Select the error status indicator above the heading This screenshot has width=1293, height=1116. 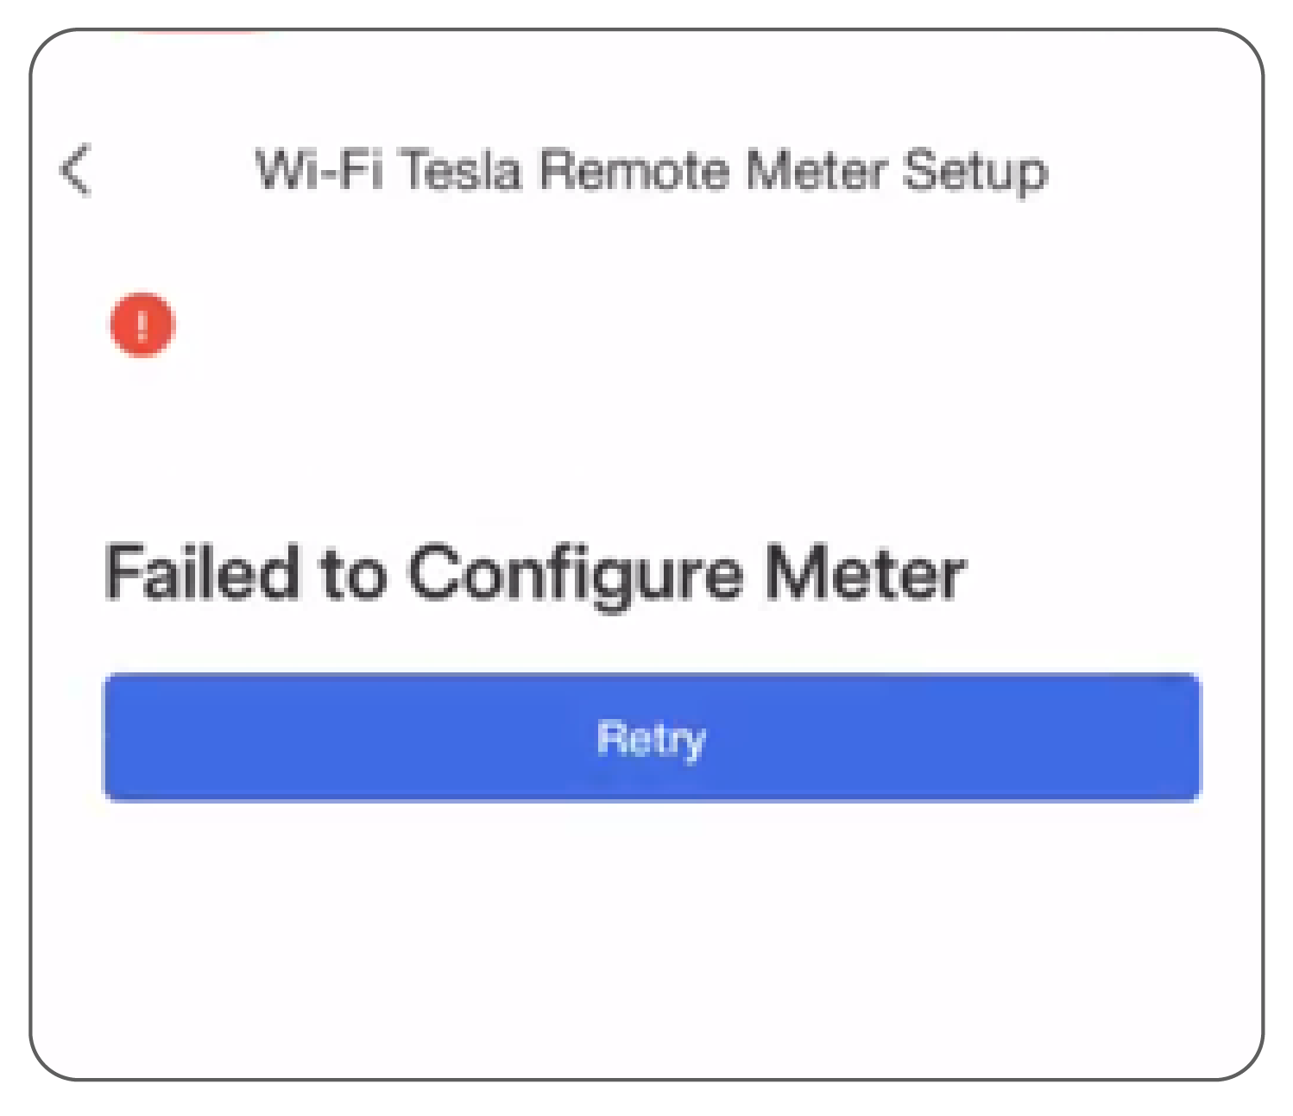[142, 325]
